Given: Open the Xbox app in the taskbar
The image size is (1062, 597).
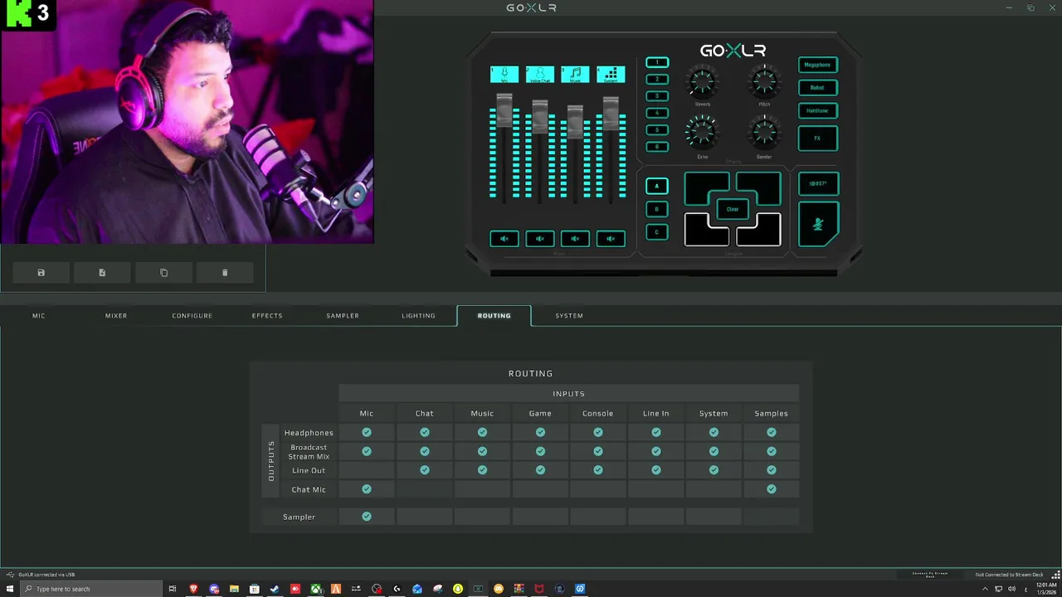Looking at the screenshot, I should [x=315, y=589].
